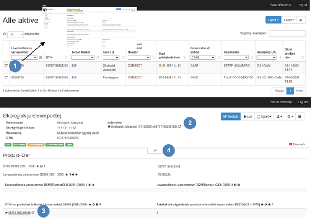Open the hamburger menu in product toolbar
Screen dimensions: 311x218
[301, 117]
